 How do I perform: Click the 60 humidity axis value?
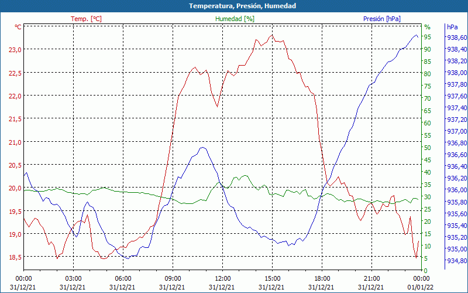click(428, 123)
